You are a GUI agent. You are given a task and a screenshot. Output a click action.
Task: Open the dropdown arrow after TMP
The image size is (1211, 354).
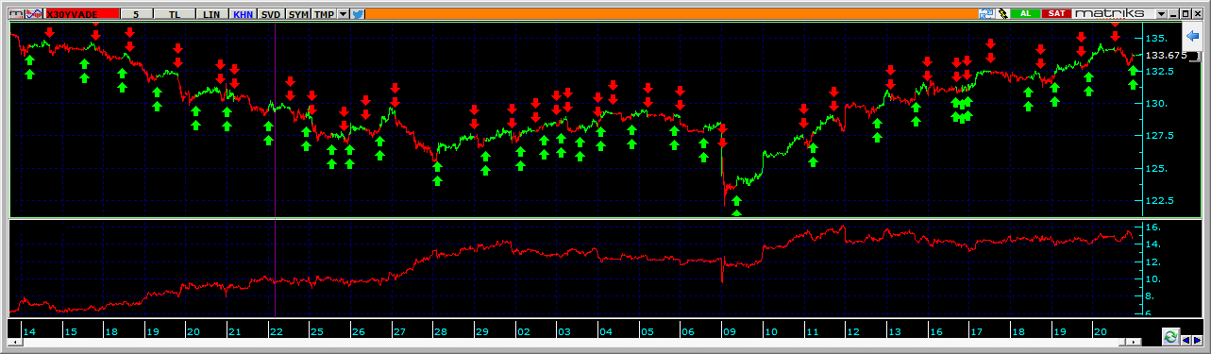click(343, 14)
